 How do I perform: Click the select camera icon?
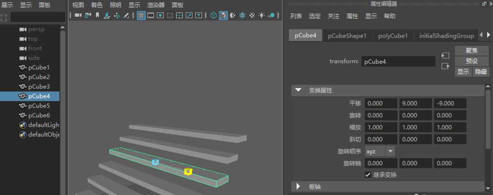(x=78, y=15)
